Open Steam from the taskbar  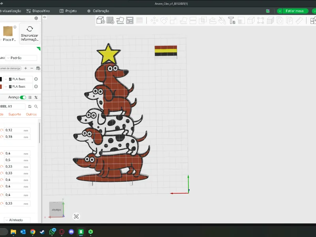pyautogui.click(x=42, y=232)
